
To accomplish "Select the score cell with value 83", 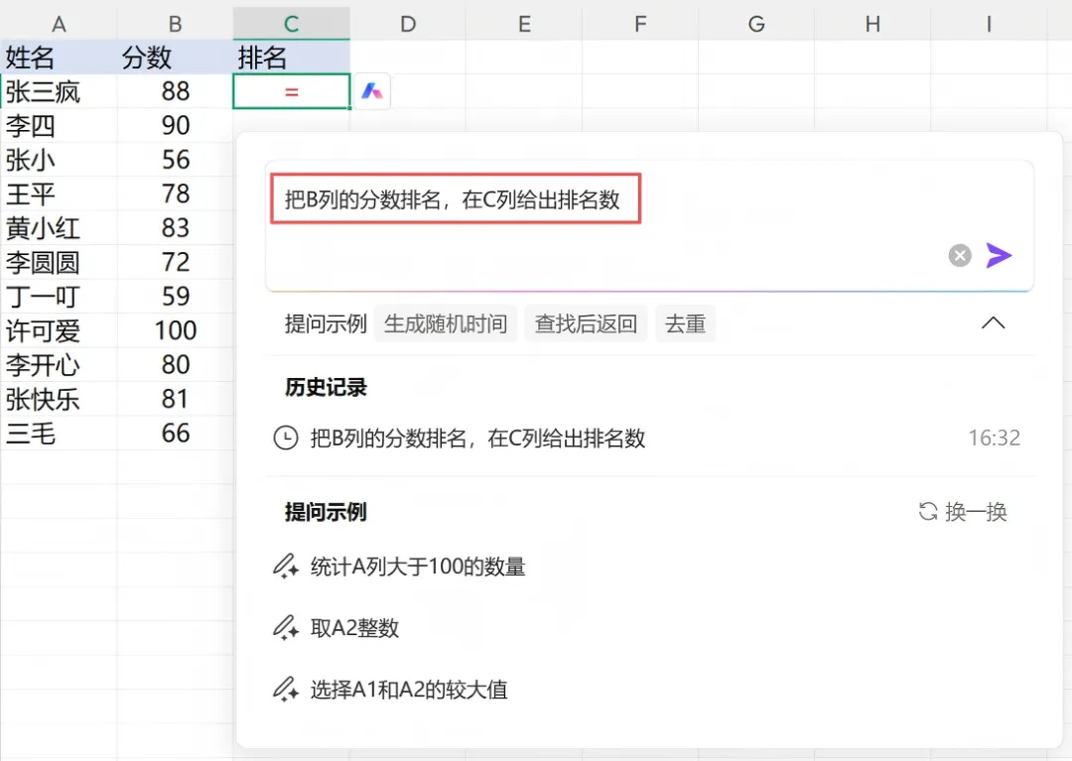I will pos(175,228).
